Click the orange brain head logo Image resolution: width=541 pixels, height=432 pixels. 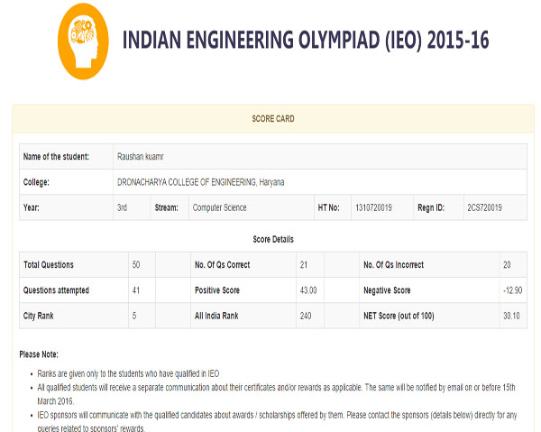click(x=83, y=41)
